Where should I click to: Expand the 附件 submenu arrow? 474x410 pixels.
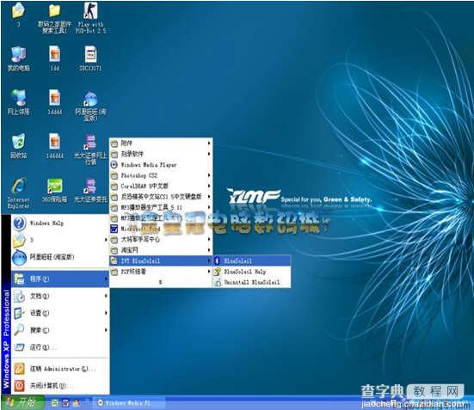click(x=209, y=144)
